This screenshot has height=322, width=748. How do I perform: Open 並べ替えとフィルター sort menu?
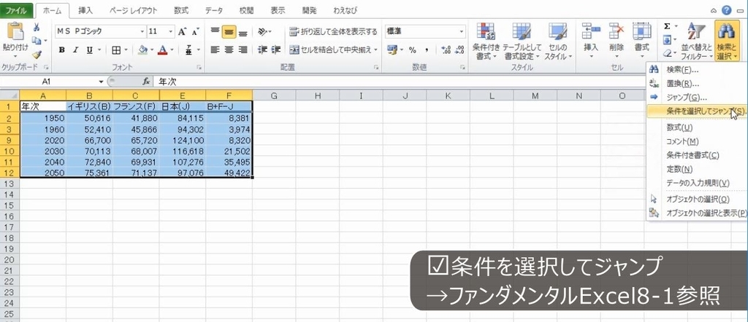tap(696, 42)
